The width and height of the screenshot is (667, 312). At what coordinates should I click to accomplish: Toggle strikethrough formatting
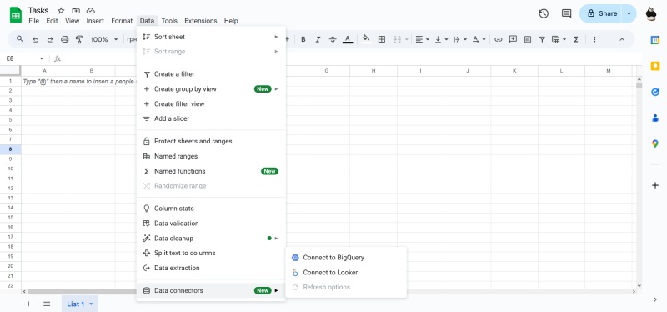pos(333,39)
